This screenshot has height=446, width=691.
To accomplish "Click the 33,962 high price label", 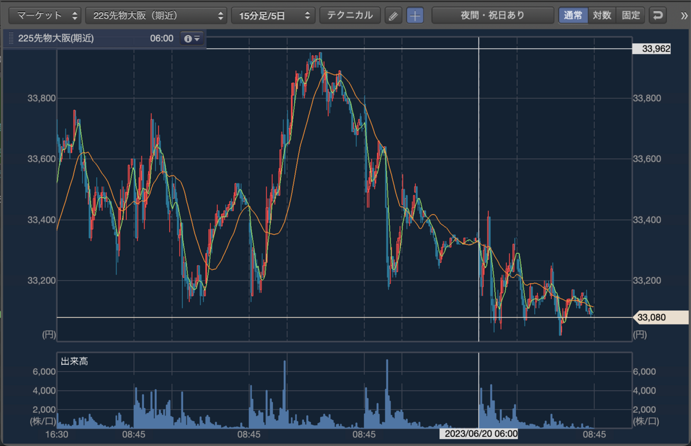I will pos(652,49).
